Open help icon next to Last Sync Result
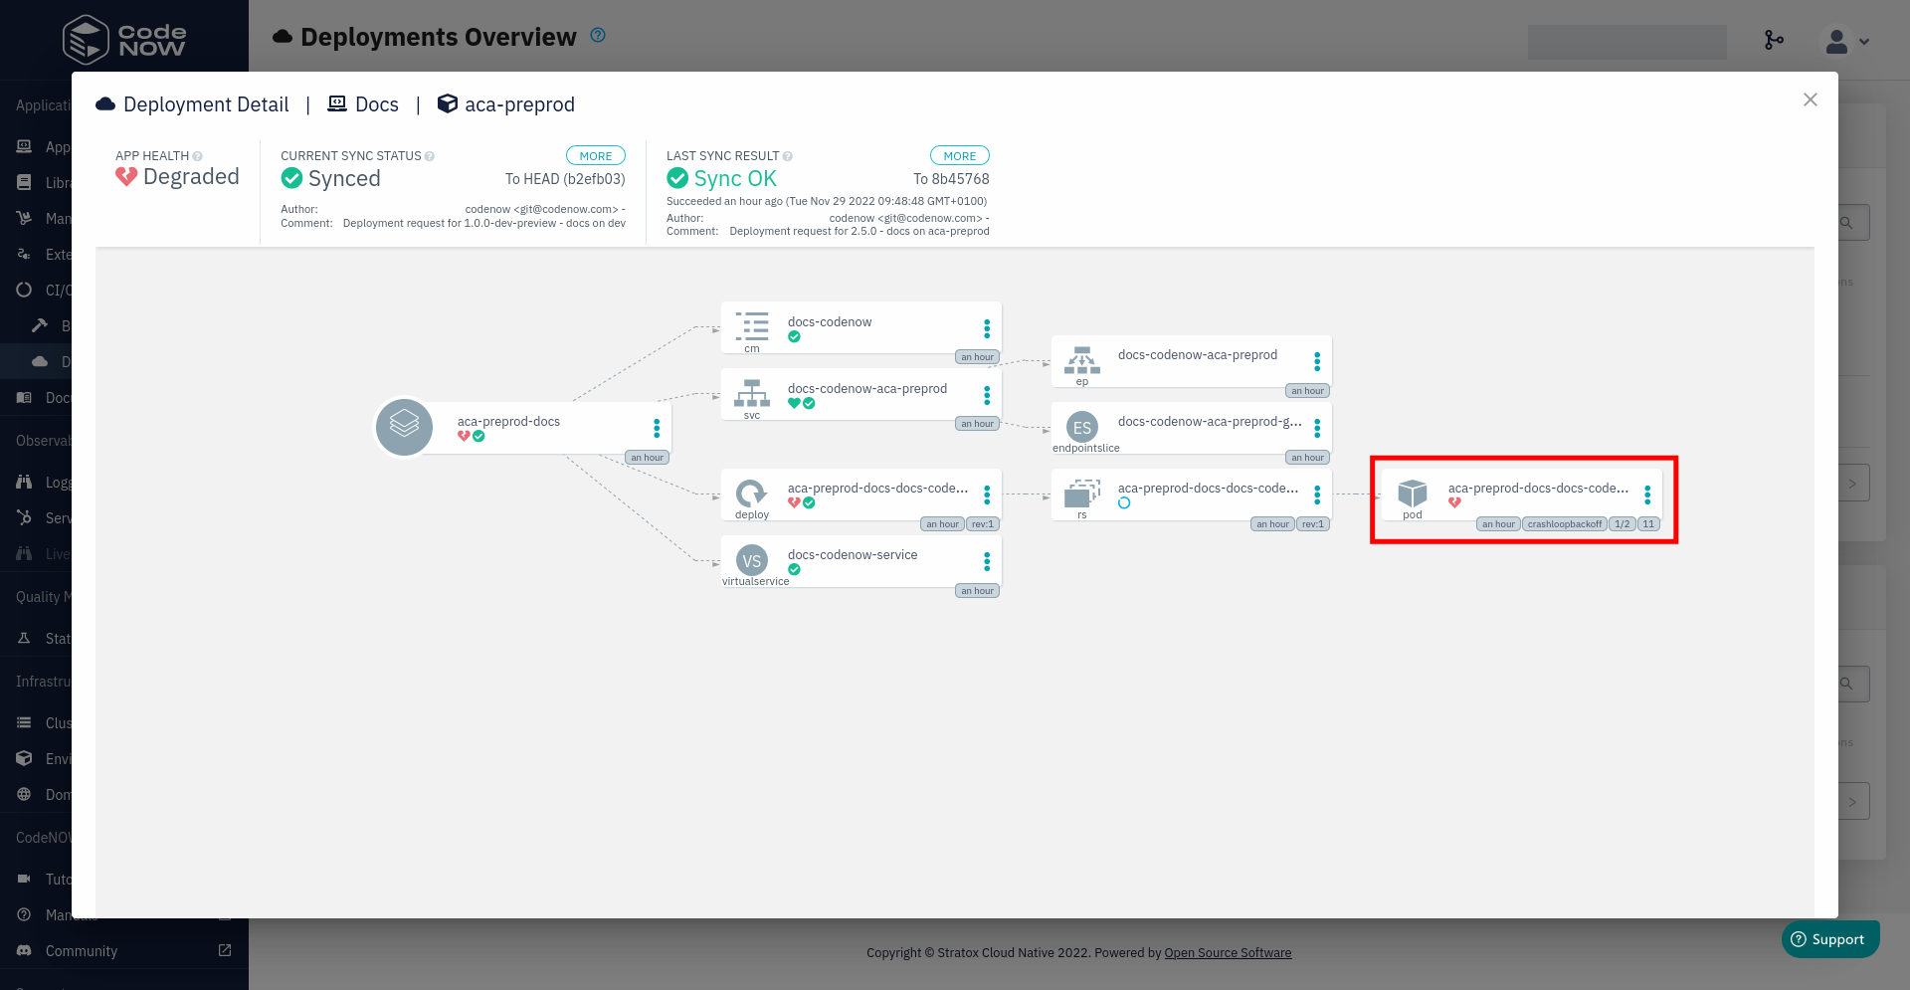 coord(788,156)
